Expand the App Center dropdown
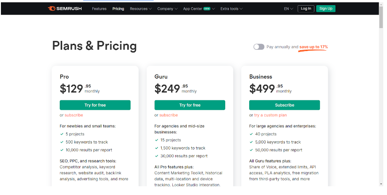 (x=199, y=9)
